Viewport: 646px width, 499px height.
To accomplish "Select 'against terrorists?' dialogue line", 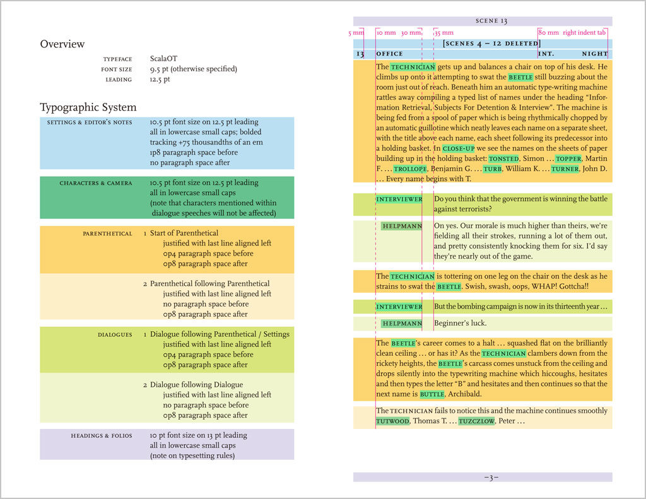I will tap(462, 209).
